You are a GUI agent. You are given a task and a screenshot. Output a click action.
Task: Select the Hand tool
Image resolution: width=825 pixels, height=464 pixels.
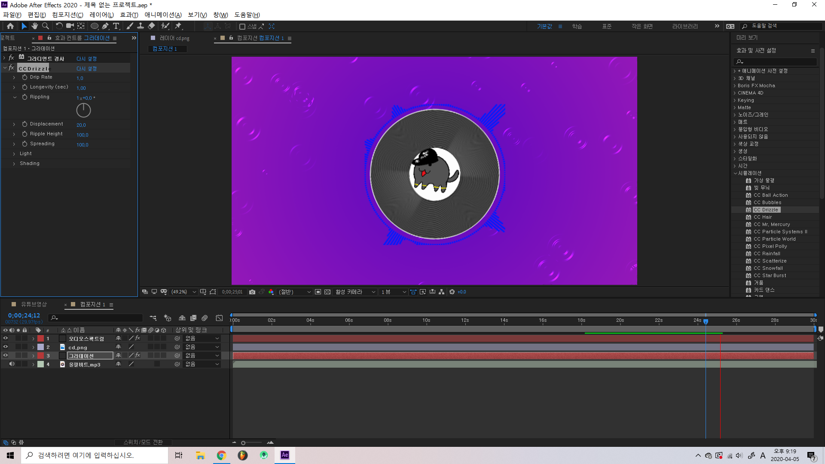(x=35, y=26)
